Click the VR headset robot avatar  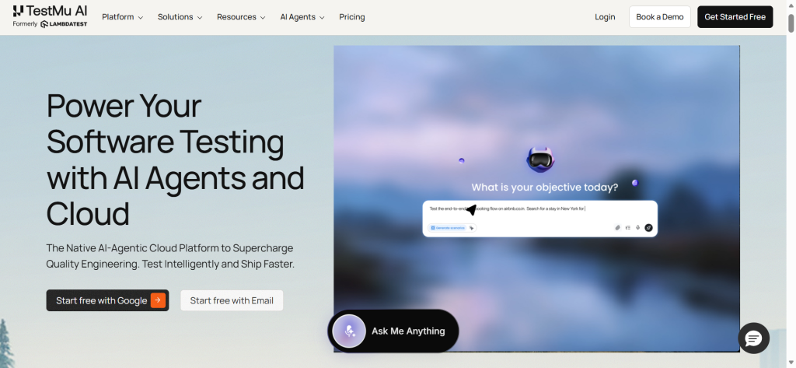(x=539, y=159)
